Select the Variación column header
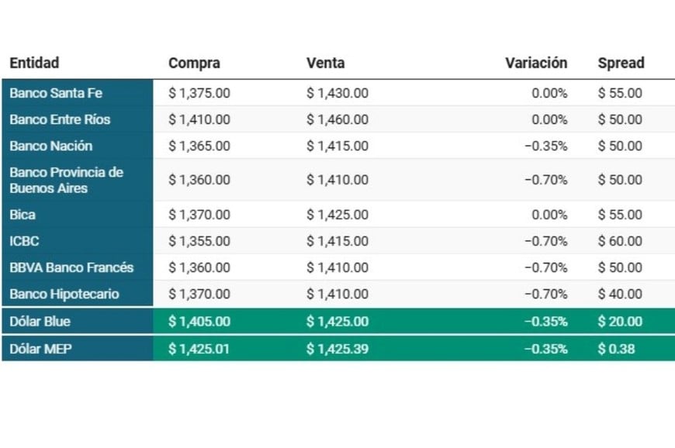The image size is (675, 448). pyautogui.click(x=536, y=63)
